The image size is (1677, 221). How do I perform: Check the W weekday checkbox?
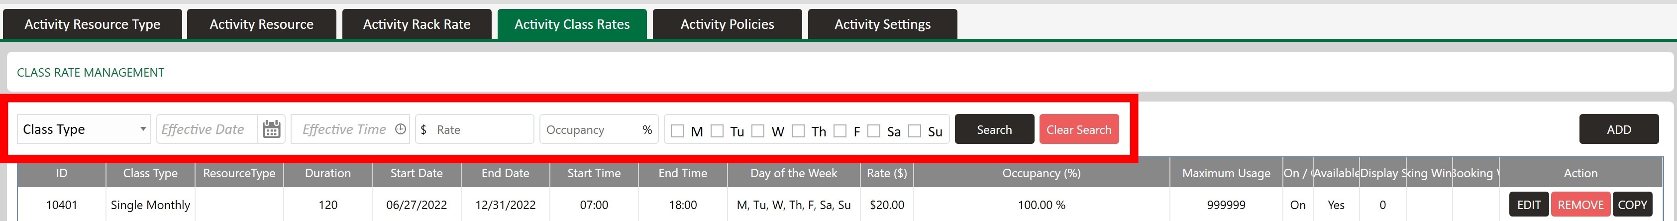[758, 131]
